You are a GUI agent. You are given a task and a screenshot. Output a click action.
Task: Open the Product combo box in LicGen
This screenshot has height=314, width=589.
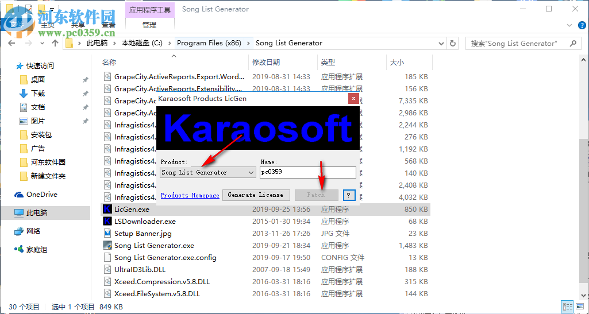[x=207, y=173]
